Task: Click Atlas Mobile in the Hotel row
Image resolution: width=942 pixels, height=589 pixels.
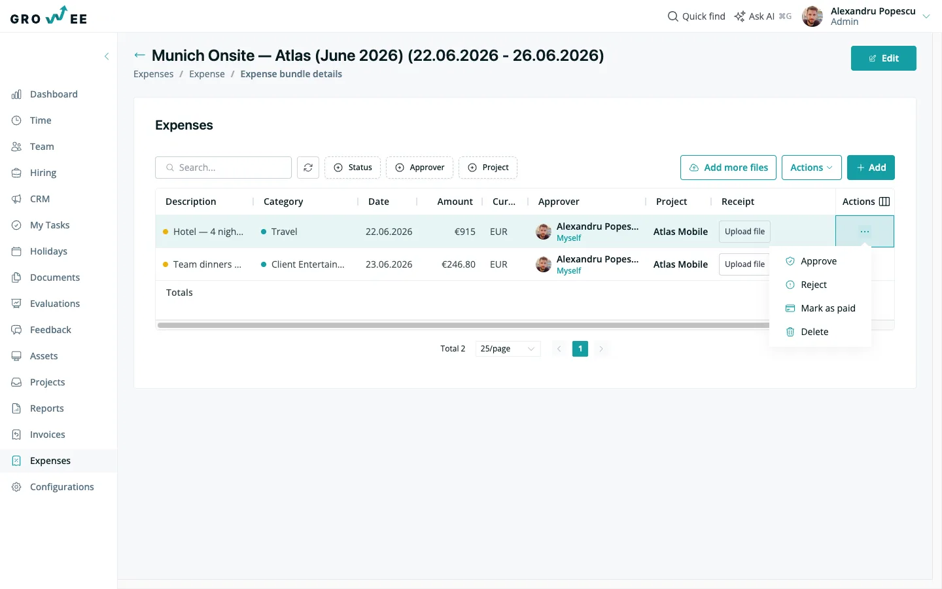Action: tap(680, 232)
